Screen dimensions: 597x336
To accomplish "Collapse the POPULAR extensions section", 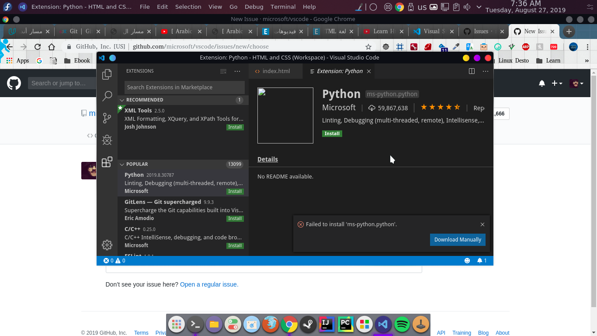I will point(121,164).
